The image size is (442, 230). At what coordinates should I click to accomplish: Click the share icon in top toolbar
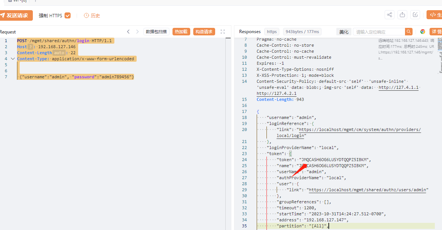[390, 15]
